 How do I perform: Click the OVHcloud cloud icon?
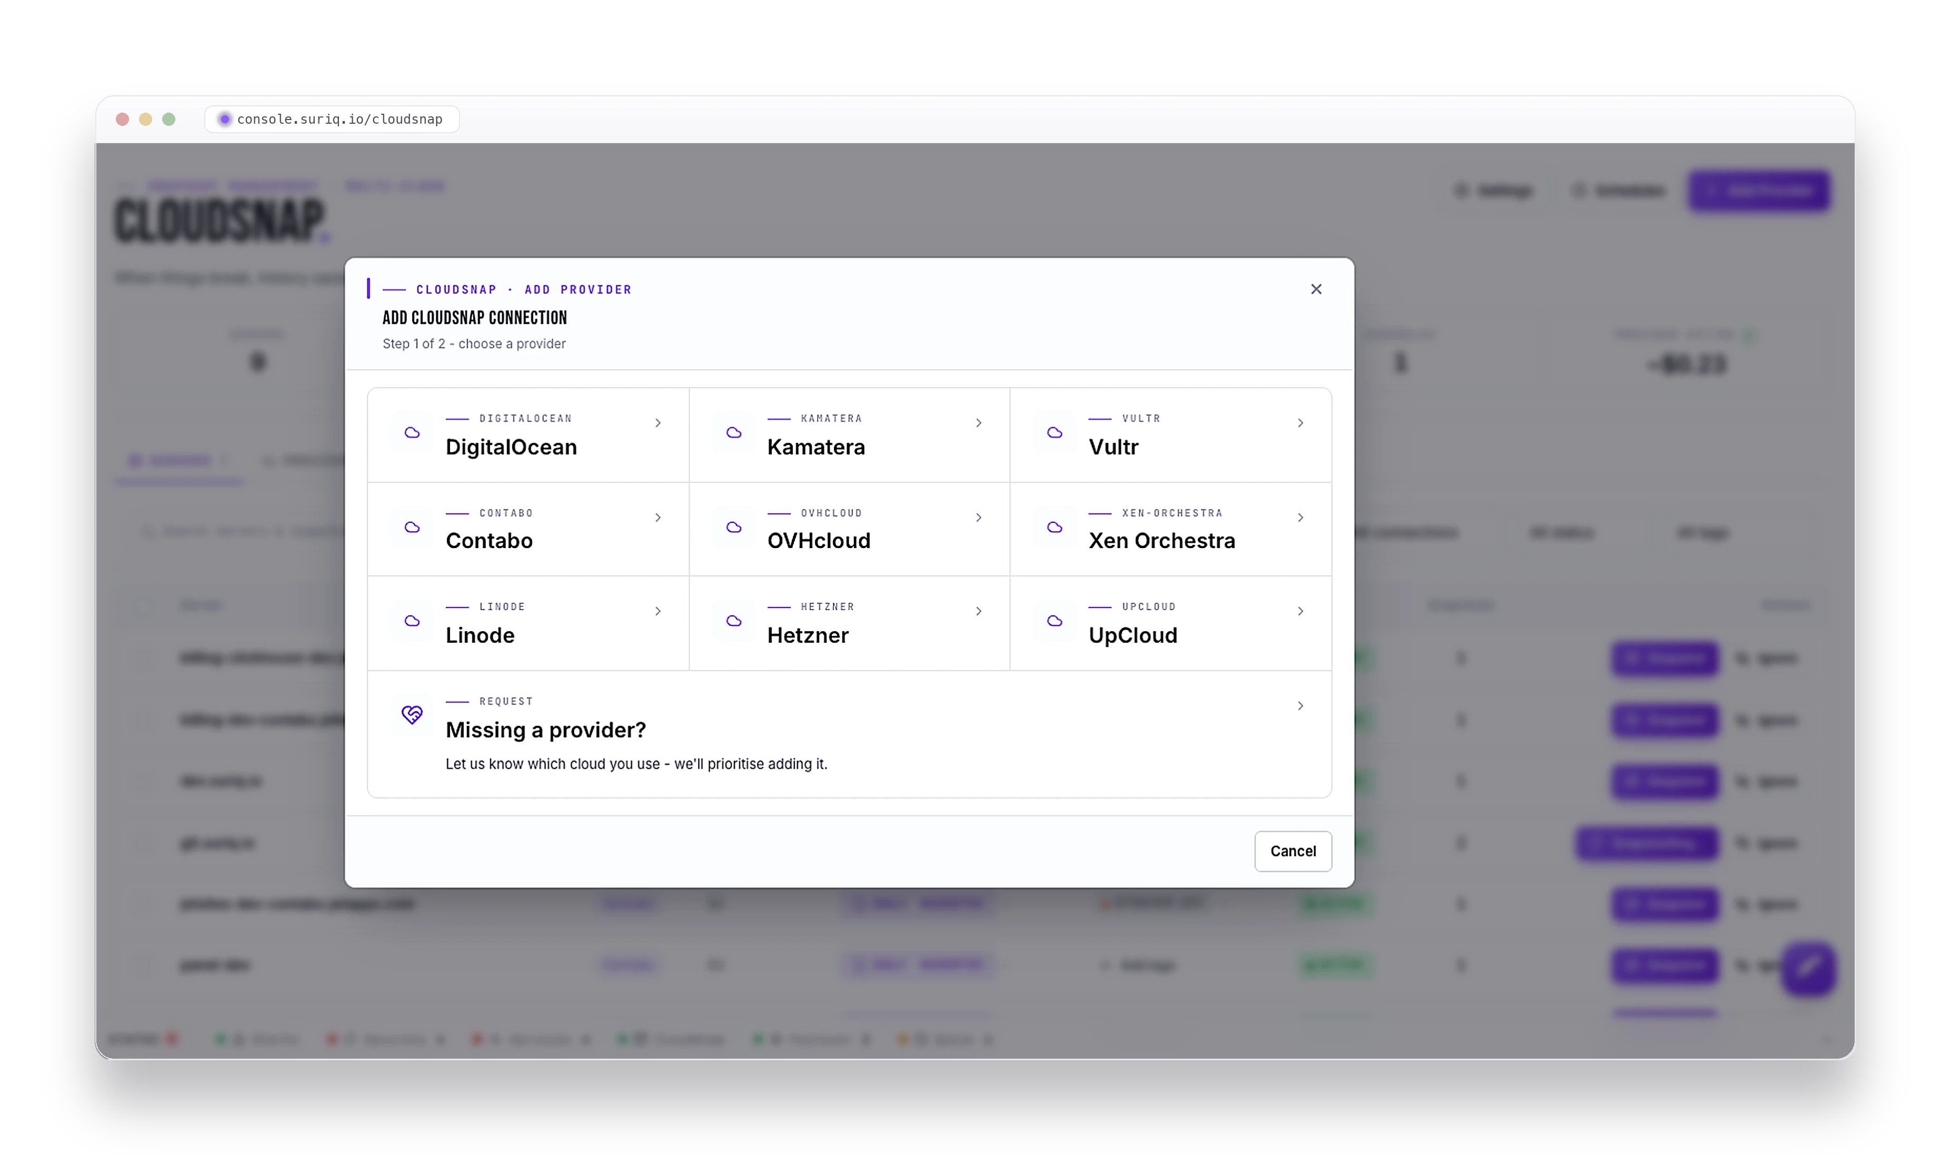(734, 527)
